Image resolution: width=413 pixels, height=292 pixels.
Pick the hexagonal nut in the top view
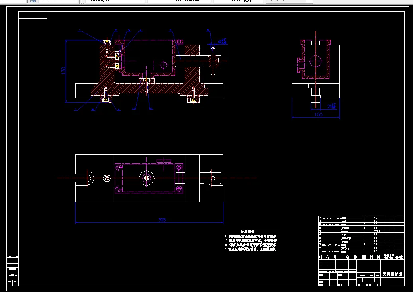[147, 178]
